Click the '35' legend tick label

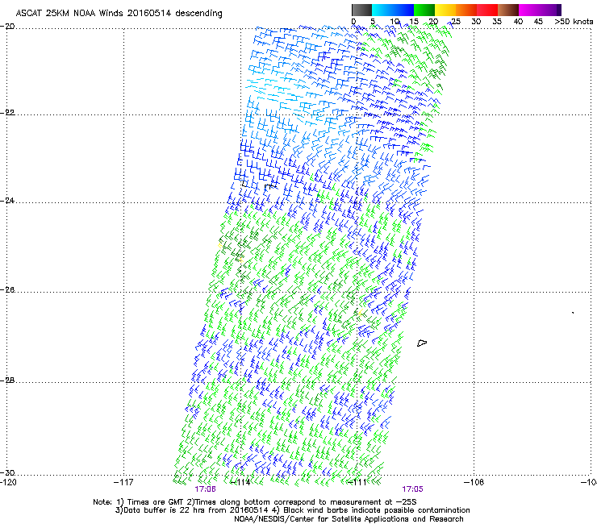pos(497,22)
